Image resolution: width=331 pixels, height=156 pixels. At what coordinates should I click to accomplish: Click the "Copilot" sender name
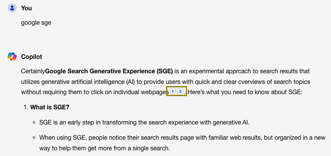(x=32, y=57)
